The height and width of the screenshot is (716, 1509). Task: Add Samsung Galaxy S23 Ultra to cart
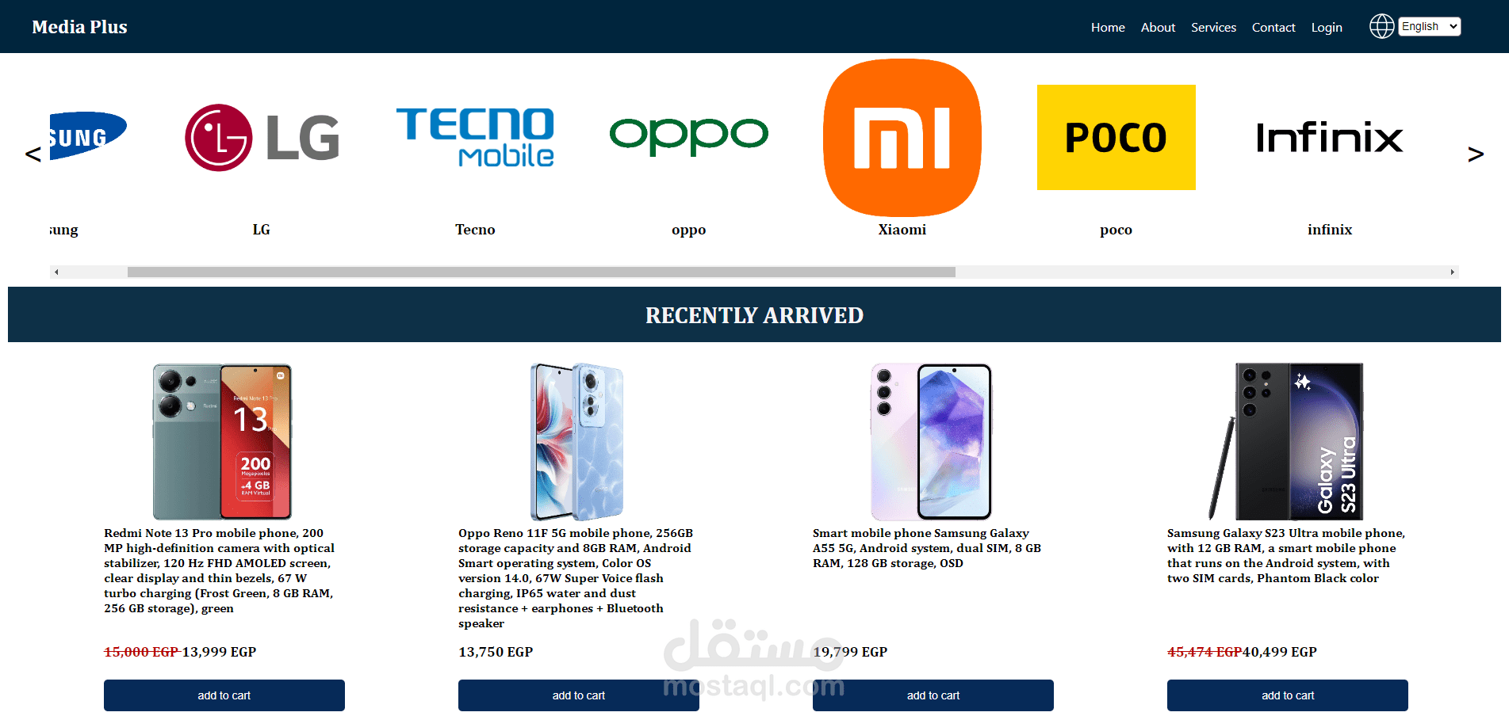tap(1288, 695)
